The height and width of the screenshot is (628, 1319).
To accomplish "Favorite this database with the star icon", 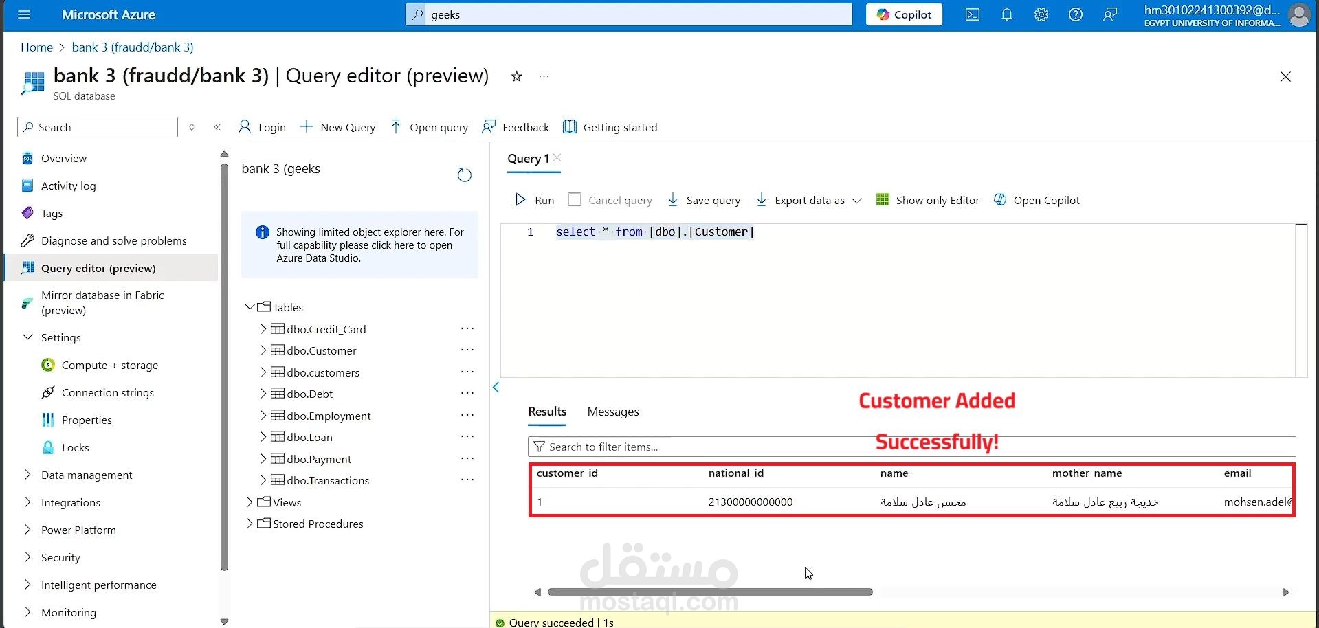I will click(517, 76).
